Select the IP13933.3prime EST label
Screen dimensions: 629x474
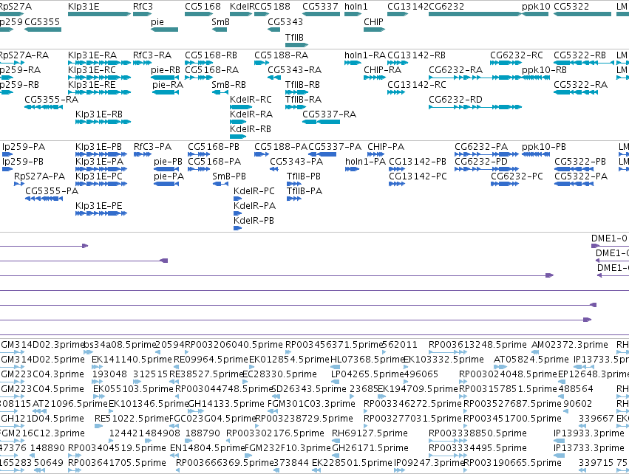tap(588, 433)
